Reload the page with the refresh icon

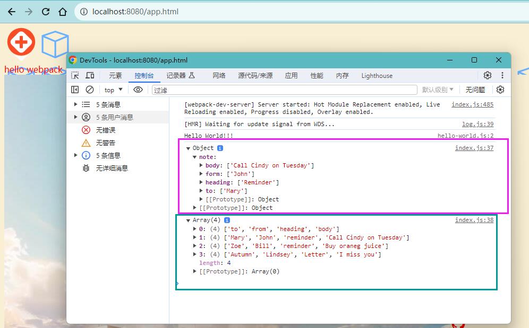point(46,12)
